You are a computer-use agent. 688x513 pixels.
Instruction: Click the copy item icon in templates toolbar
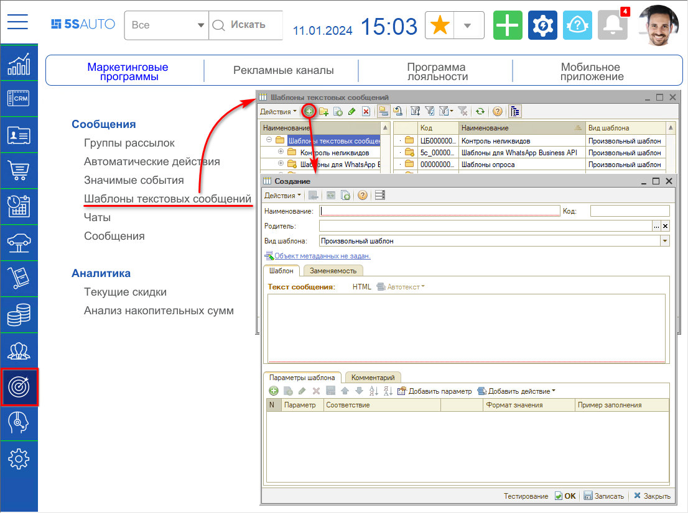click(x=338, y=111)
